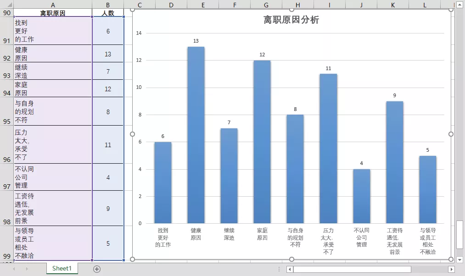Select cell 压力太大,承受不了 in column A
The height and width of the screenshot is (276, 465).
(x=53, y=144)
